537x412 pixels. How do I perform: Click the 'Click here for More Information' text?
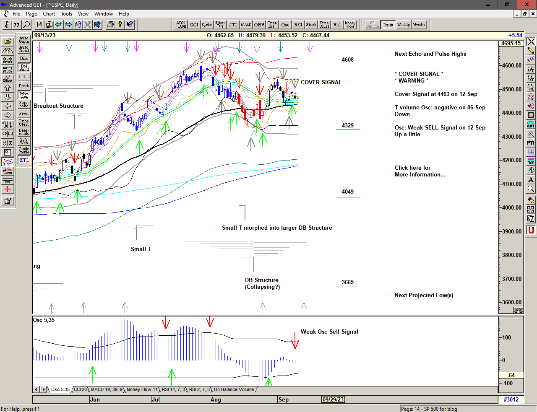point(420,171)
